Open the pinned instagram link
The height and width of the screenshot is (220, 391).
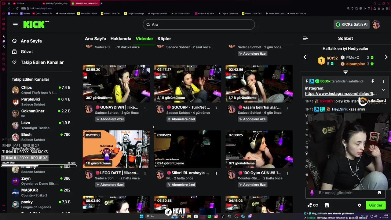click(x=341, y=94)
